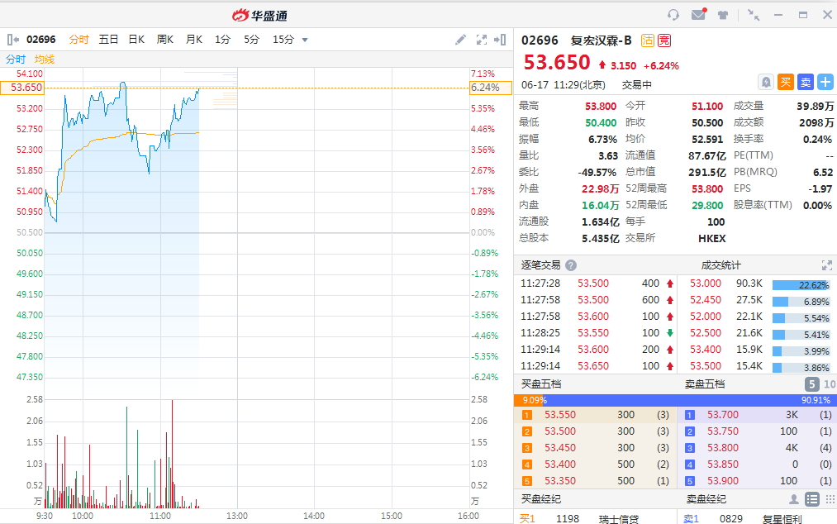Switch to 1分 chart
Screen dimensions: 837x524
tap(222, 40)
